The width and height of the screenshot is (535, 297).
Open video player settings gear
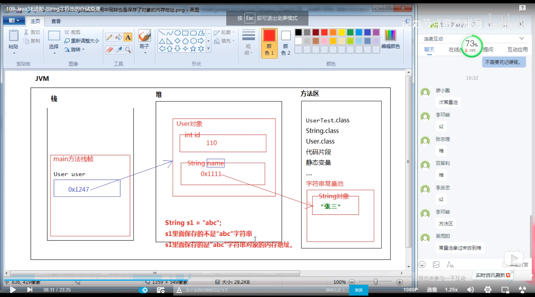488,290
